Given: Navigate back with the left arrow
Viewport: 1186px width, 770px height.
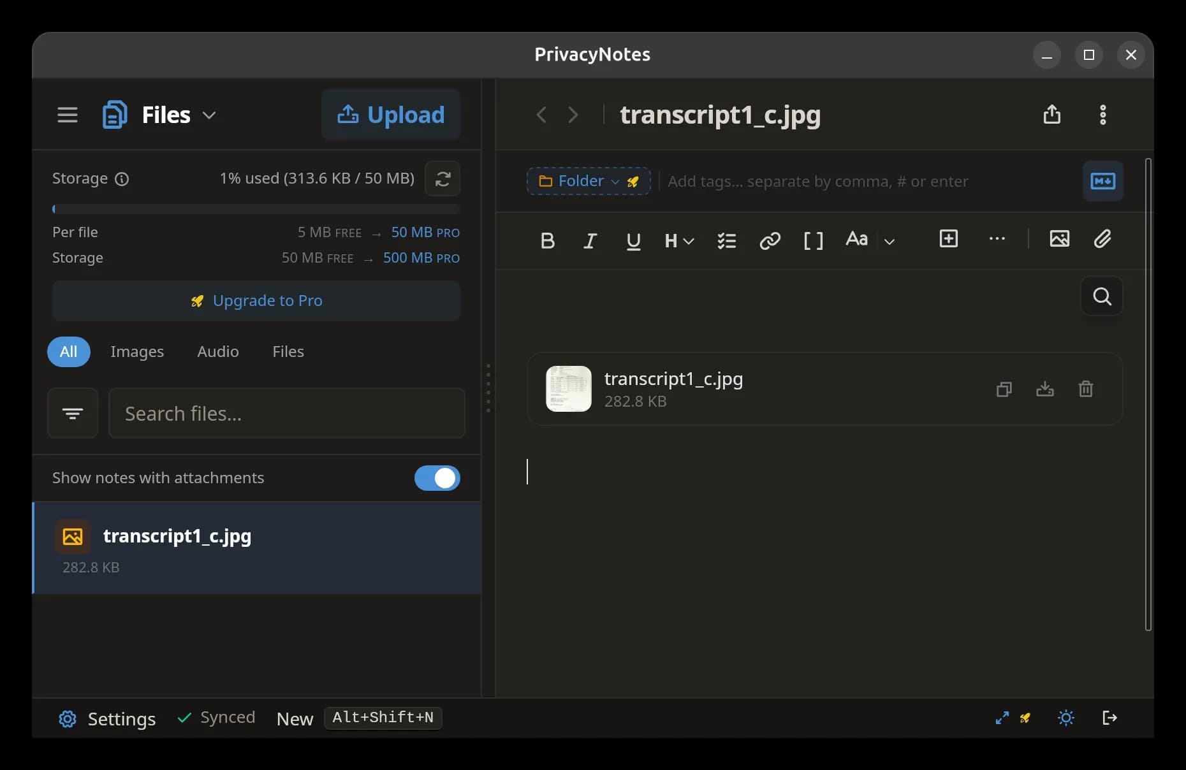Looking at the screenshot, I should (542, 115).
